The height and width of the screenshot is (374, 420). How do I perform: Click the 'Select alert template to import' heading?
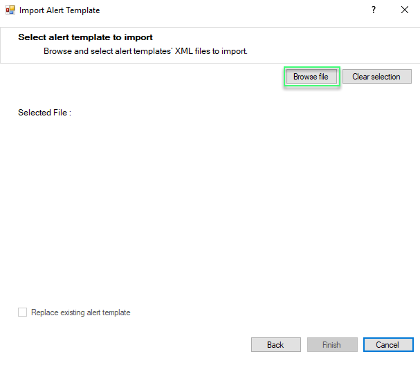[x=85, y=37]
